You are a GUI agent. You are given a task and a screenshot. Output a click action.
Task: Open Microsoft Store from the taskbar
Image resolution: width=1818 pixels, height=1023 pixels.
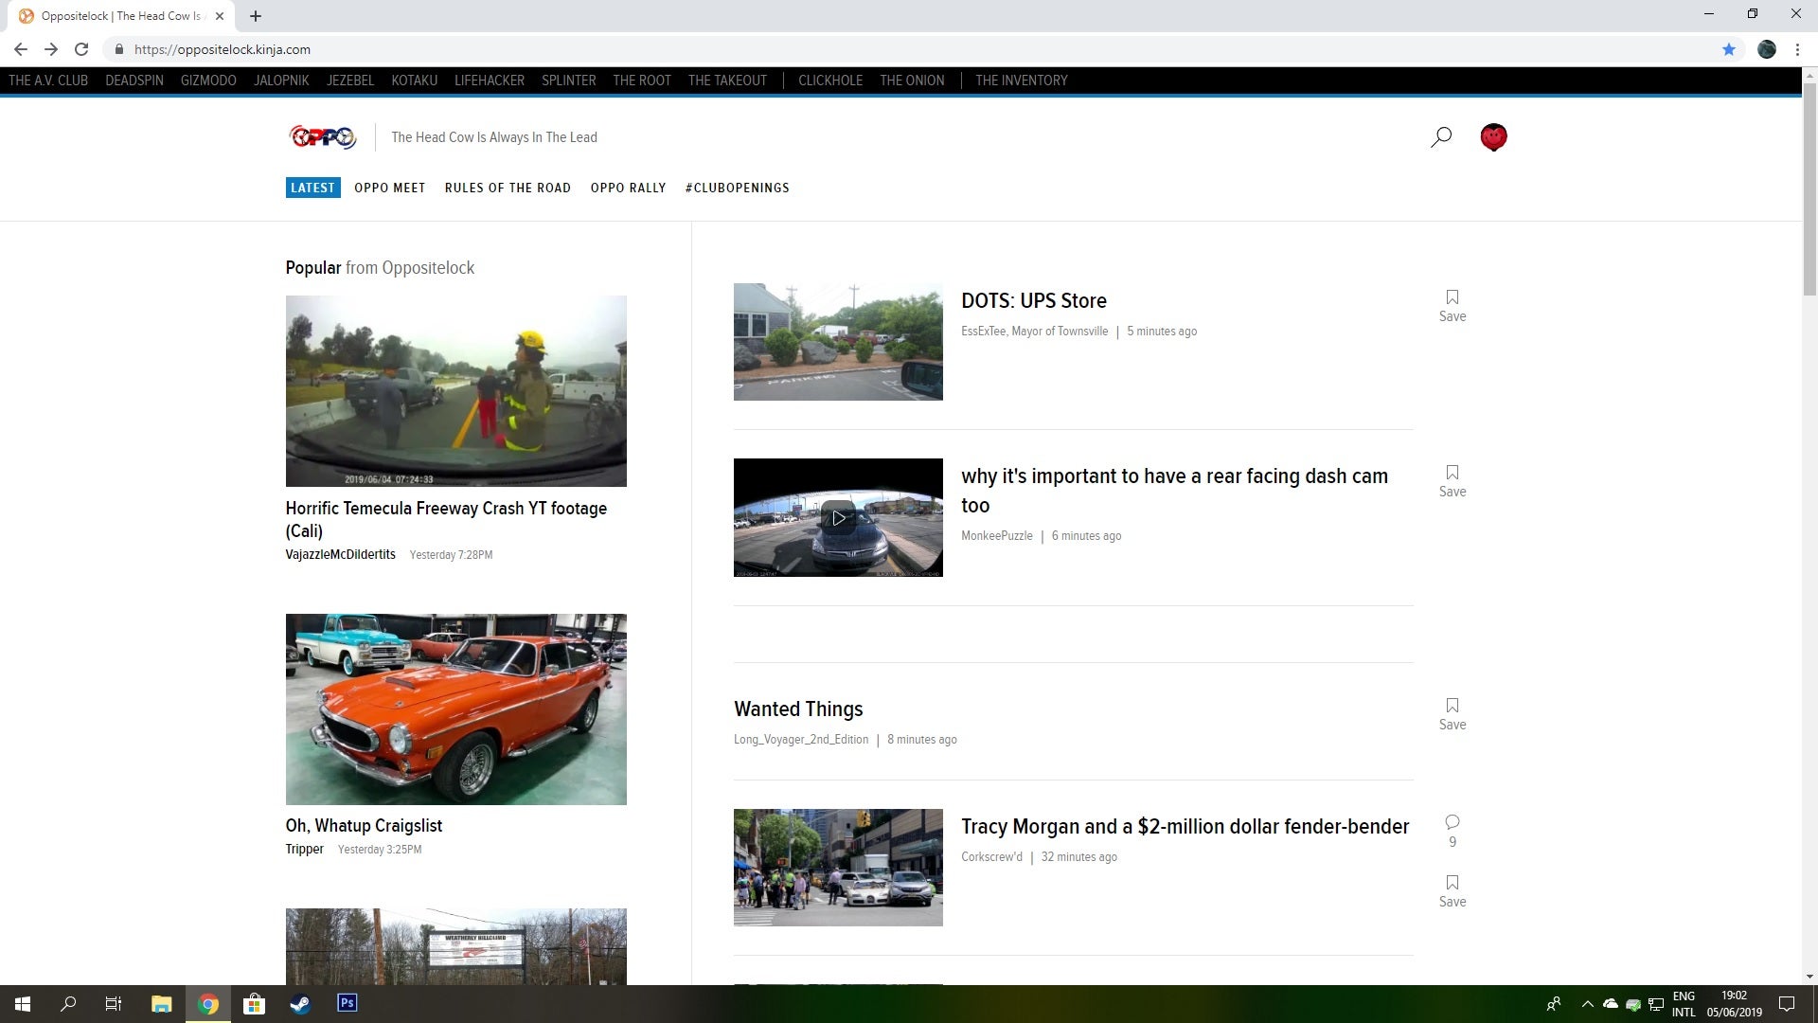point(254,1004)
